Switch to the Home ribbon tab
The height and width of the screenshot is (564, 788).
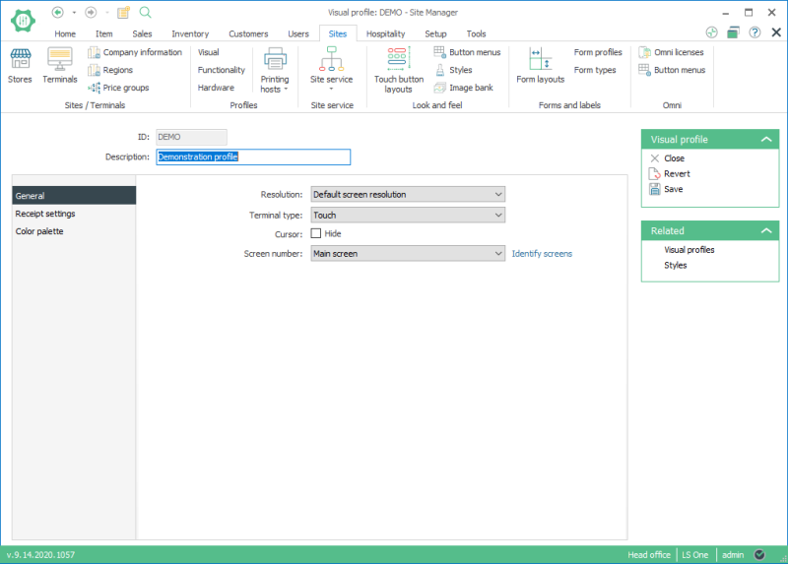(65, 33)
